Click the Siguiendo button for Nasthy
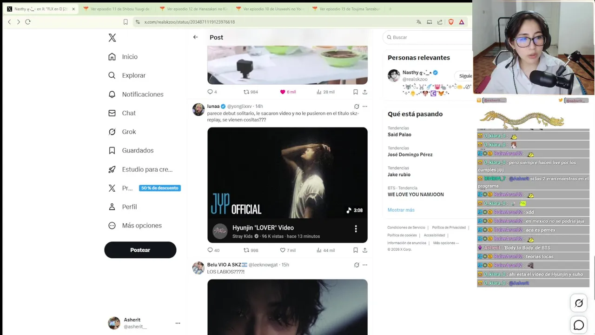The image size is (595, 335). [464, 76]
